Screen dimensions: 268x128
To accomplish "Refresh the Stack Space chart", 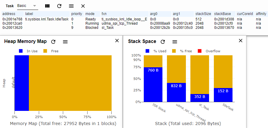I will pos(163,42).
